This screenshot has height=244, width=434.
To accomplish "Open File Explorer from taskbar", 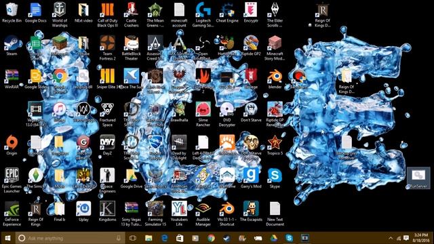I will tap(149, 238).
